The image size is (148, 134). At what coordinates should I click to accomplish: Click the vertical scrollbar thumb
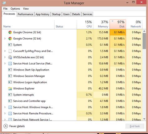click(x=144, y=41)
